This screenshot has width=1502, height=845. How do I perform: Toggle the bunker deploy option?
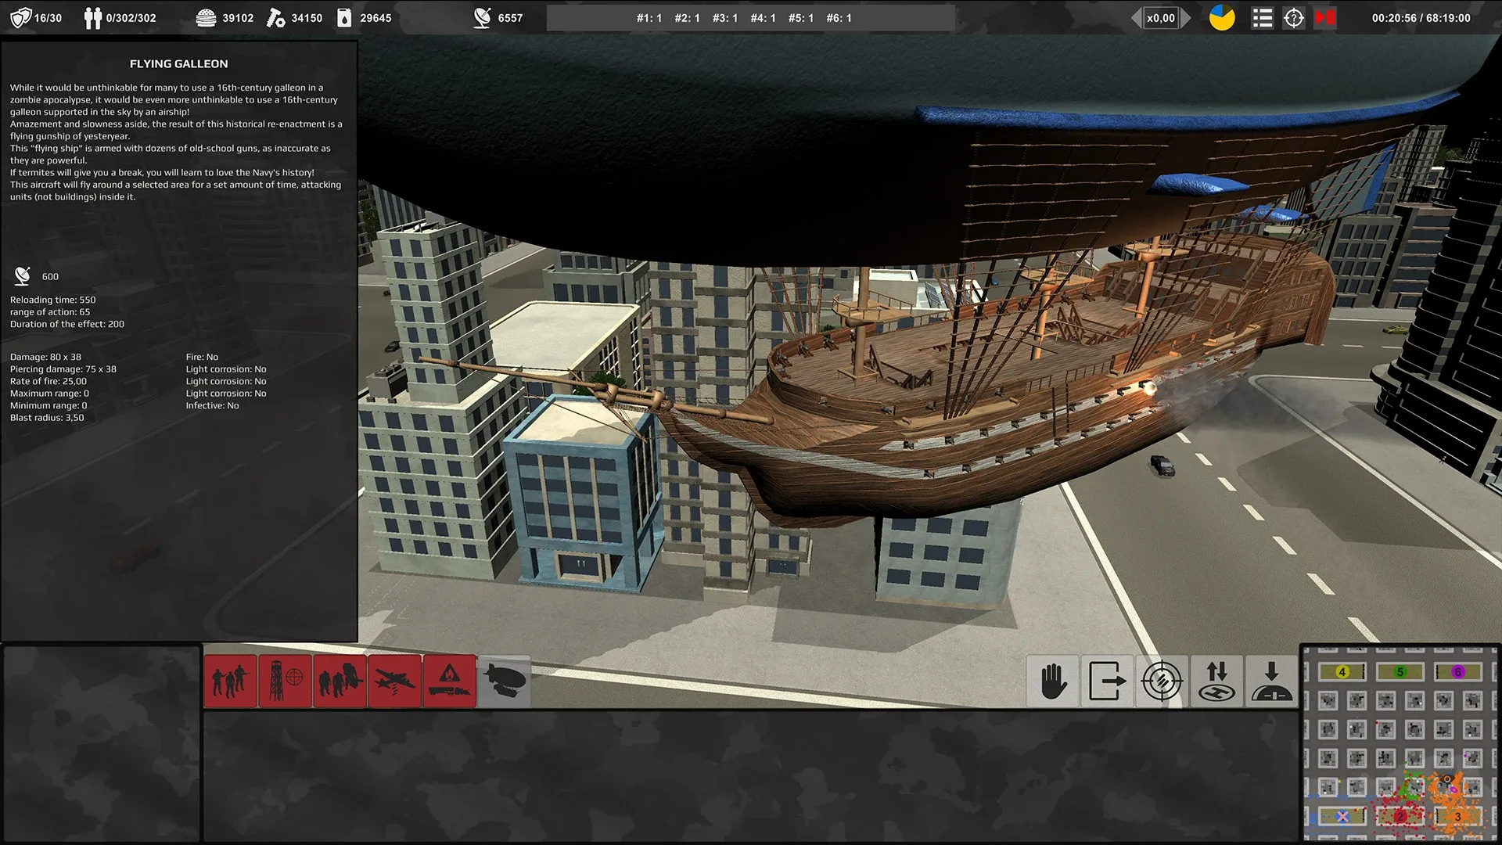click(1271, 680)
